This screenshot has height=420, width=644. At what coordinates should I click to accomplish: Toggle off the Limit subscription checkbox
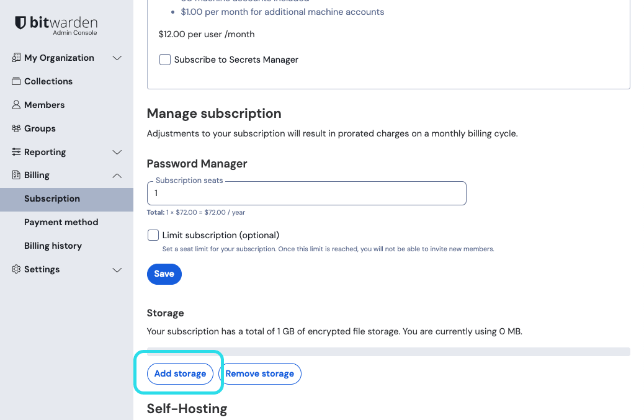153,235
